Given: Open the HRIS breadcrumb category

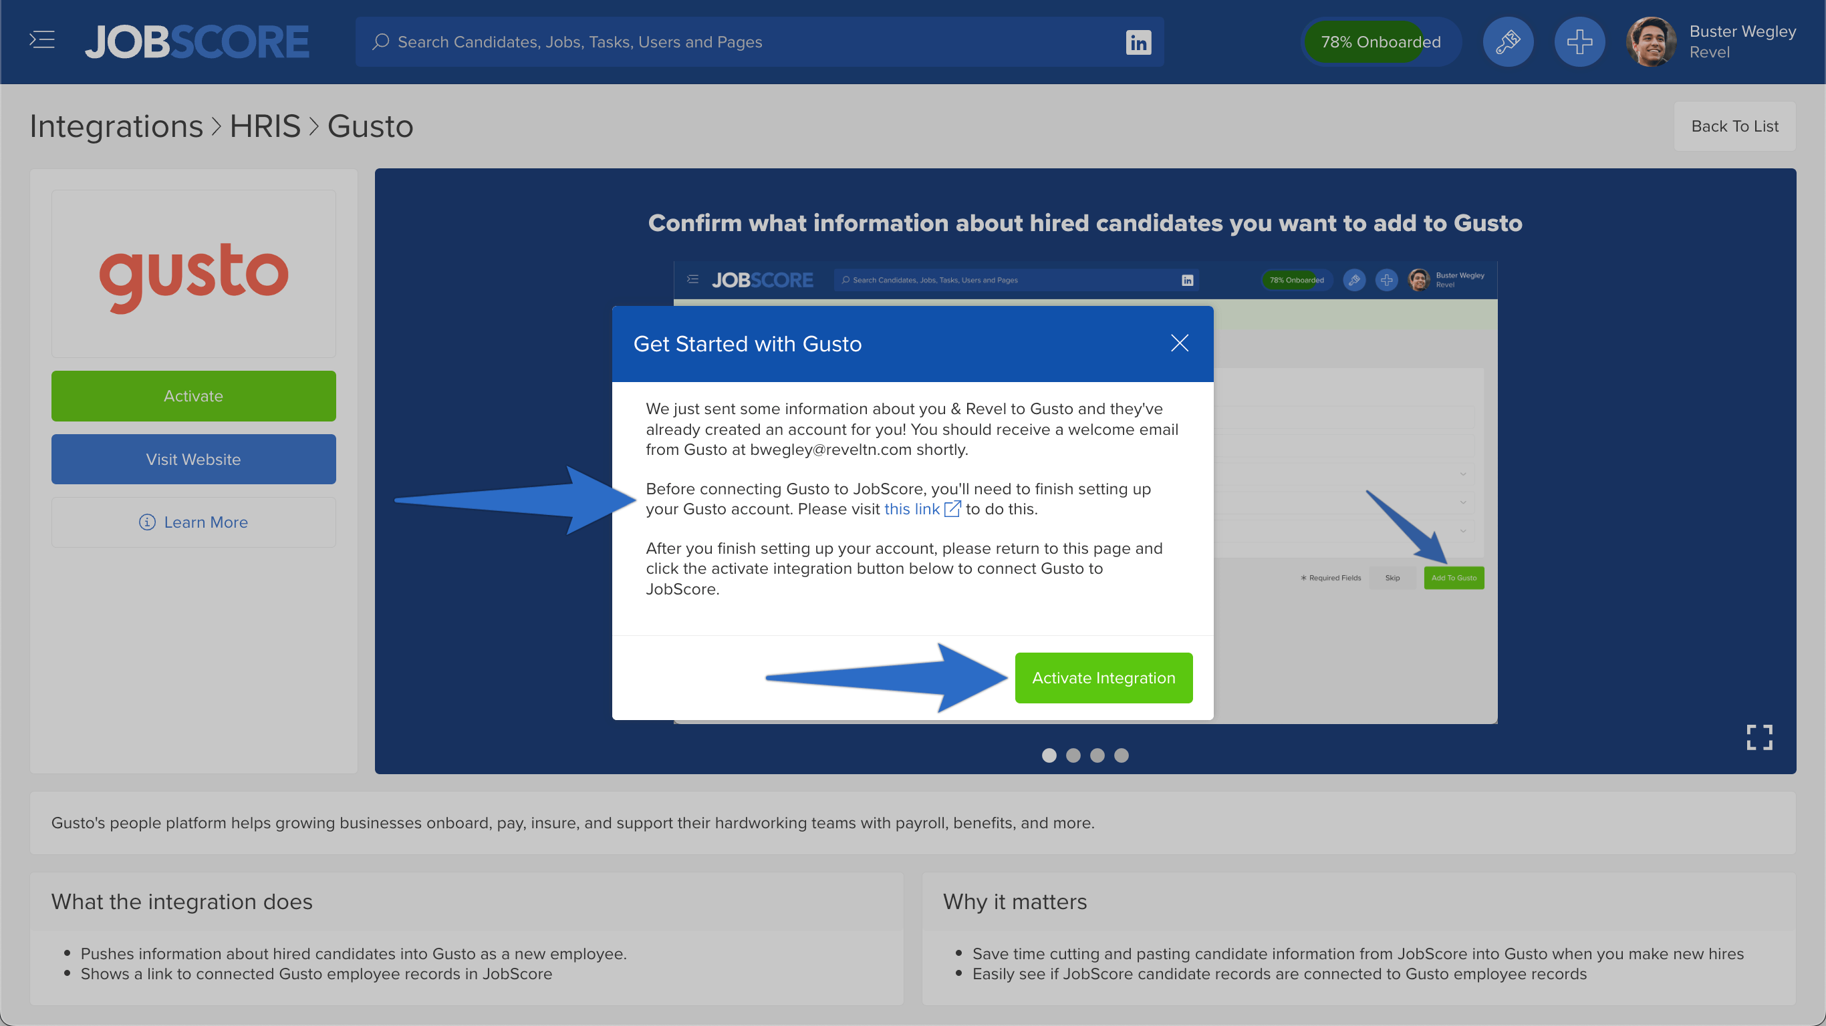Looking at the screenshot, I should pyautogui.click(x=266, y=126).
